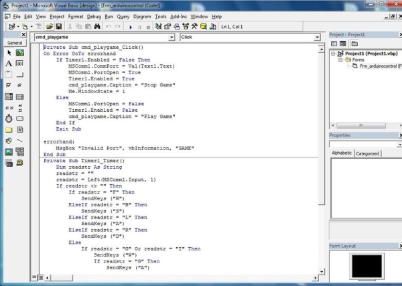Click the Open Project folder icon
This screenshot has height=286, width=402.
click(x=50, y=26)
